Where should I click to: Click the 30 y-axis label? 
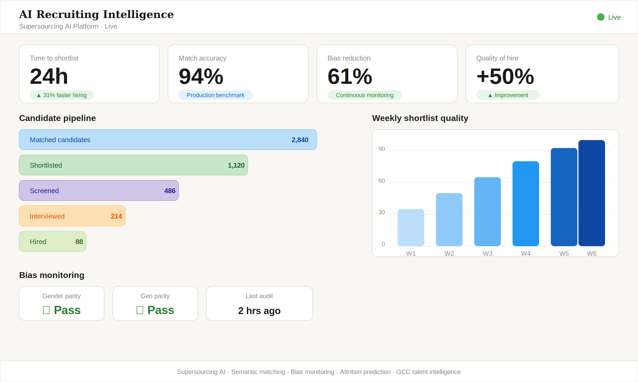tap(382, 212)
